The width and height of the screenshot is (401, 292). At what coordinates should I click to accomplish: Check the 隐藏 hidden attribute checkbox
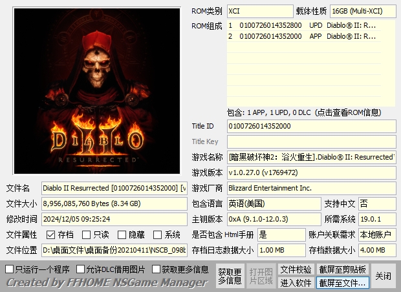(x=122, y=235)
